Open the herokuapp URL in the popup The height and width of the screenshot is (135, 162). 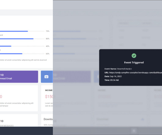[x=135, y=73]
